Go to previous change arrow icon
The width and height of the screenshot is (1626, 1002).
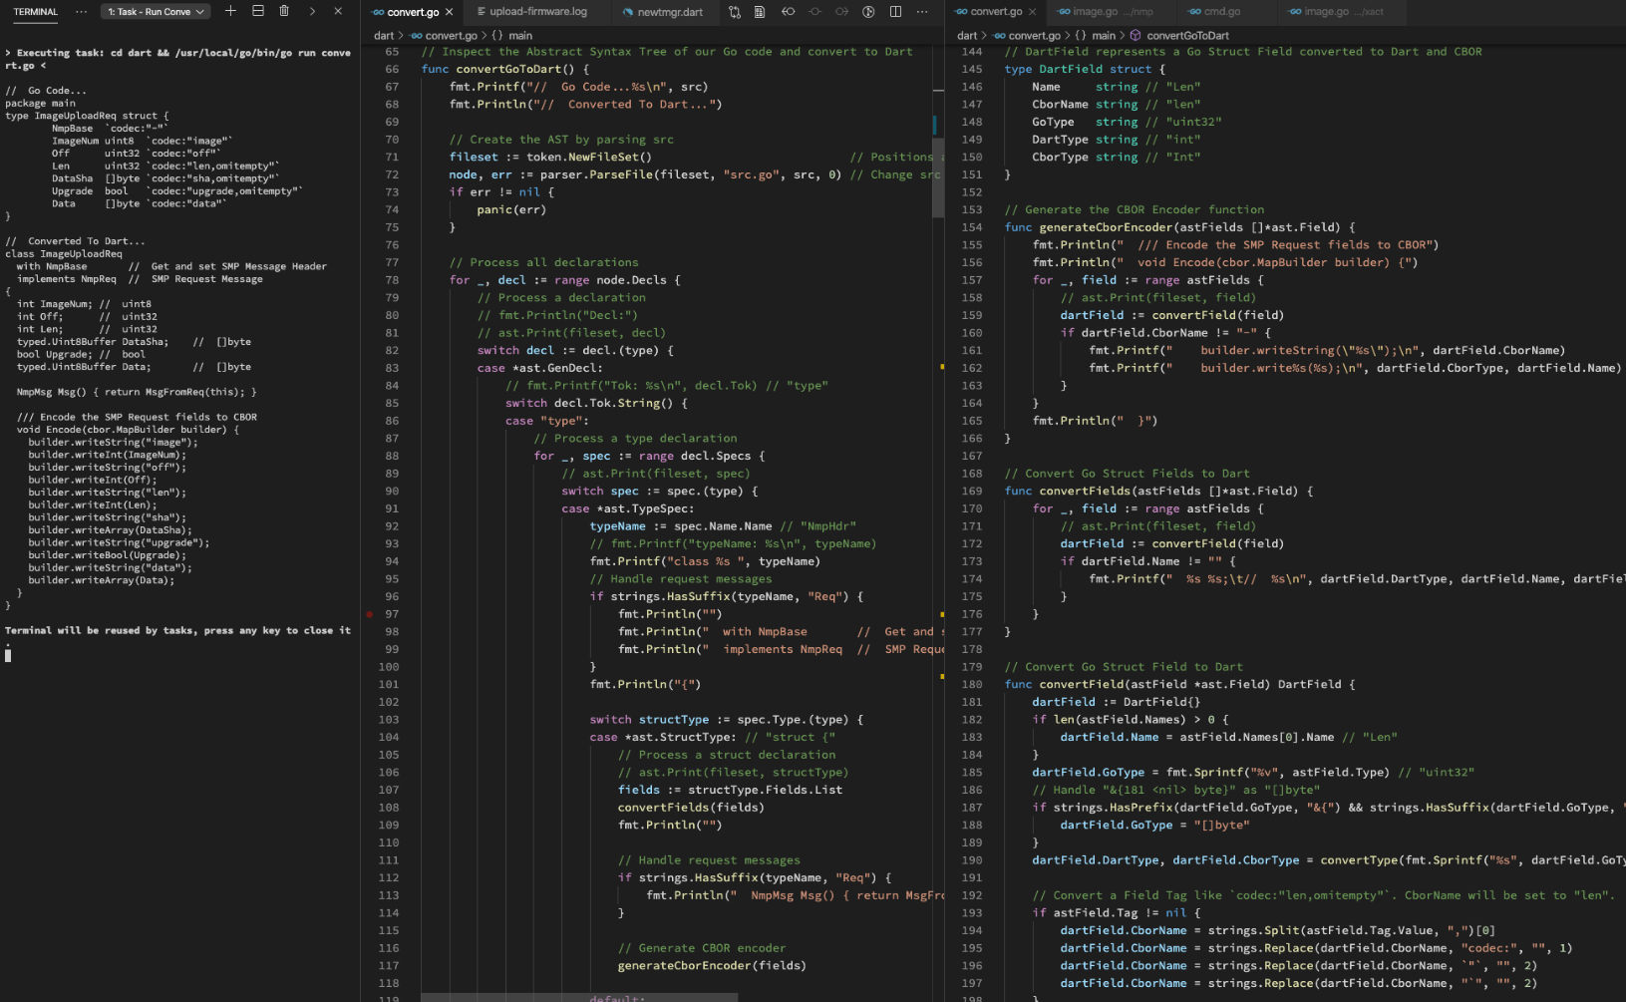pyautogui.click(x=788, y=12)
